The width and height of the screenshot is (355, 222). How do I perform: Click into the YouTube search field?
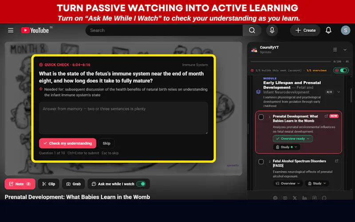coord(164,30)
